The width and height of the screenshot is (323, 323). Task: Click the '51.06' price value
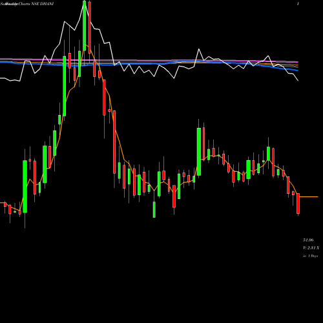point(308,240)
